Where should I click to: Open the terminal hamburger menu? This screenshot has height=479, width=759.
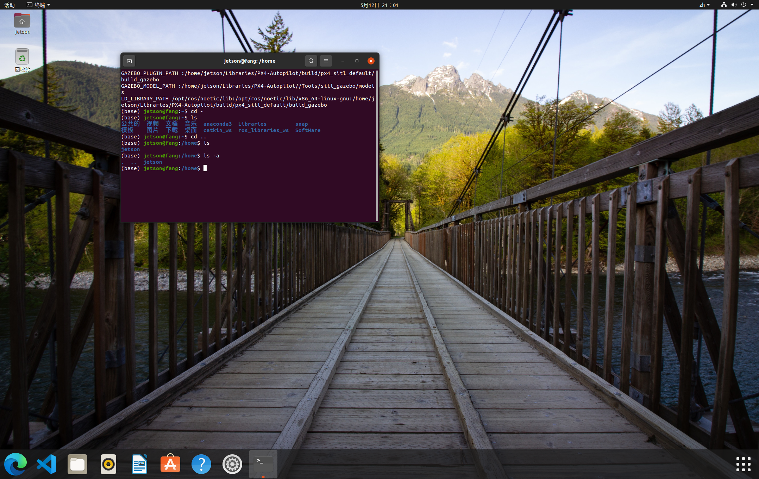click(326, 61)
